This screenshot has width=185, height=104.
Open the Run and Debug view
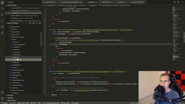[2, 21]
